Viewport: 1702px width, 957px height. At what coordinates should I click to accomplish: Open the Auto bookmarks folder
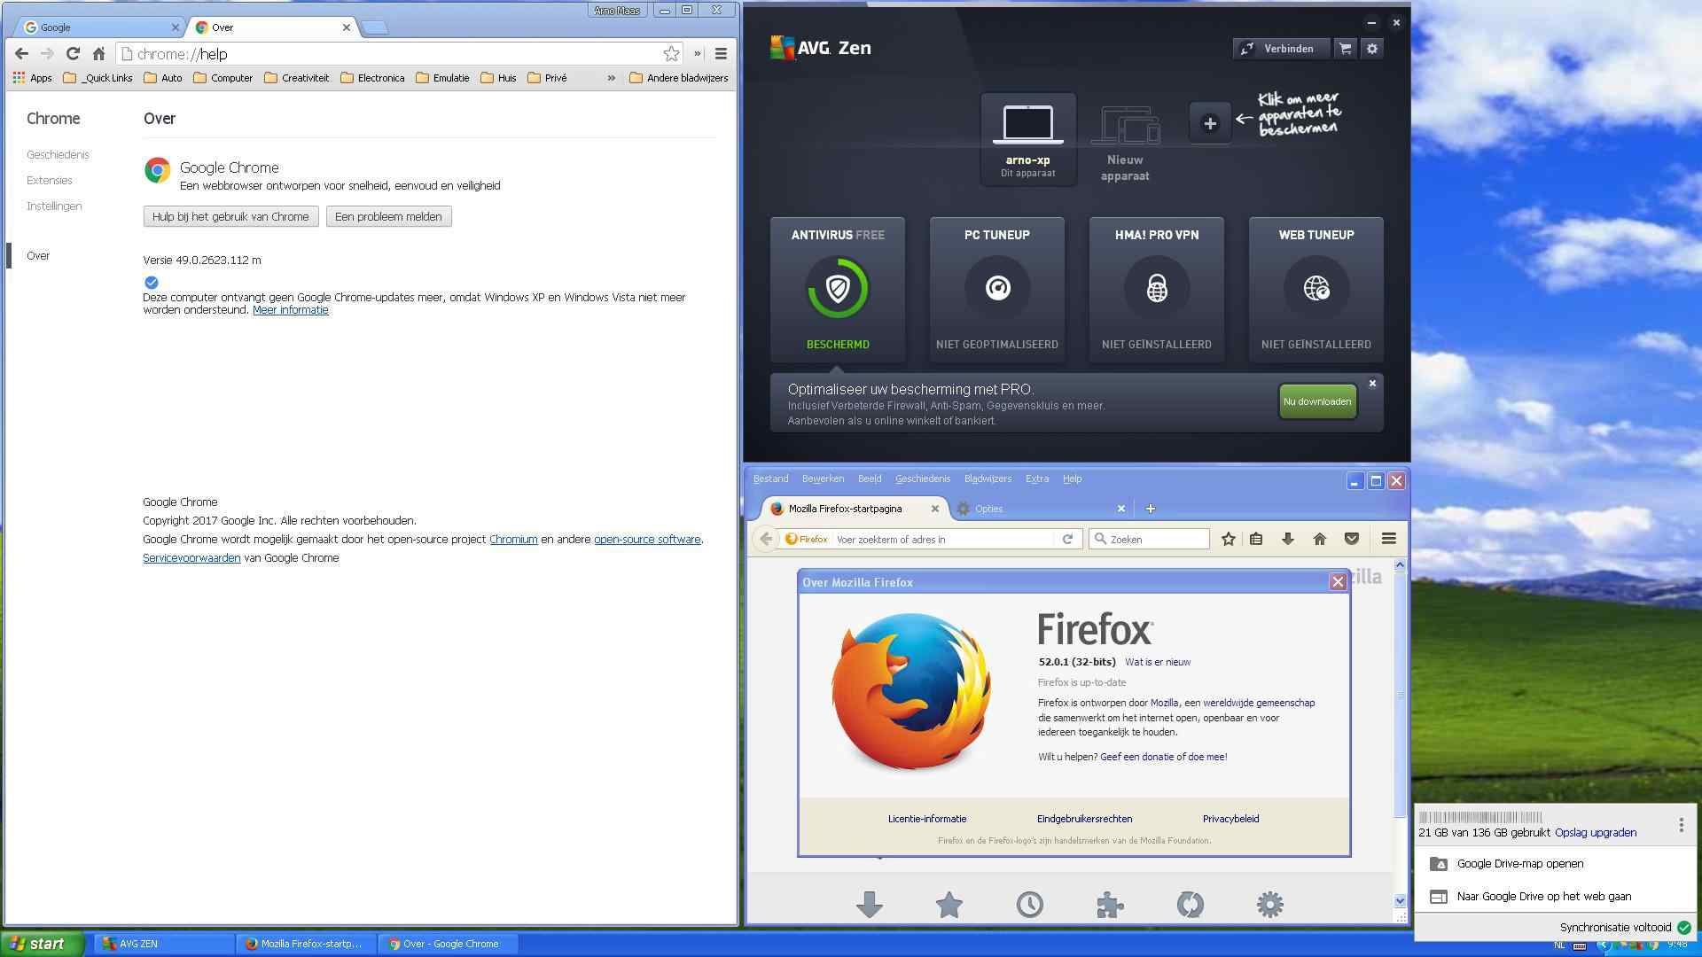pyautogui.click(x=163, y=78)
